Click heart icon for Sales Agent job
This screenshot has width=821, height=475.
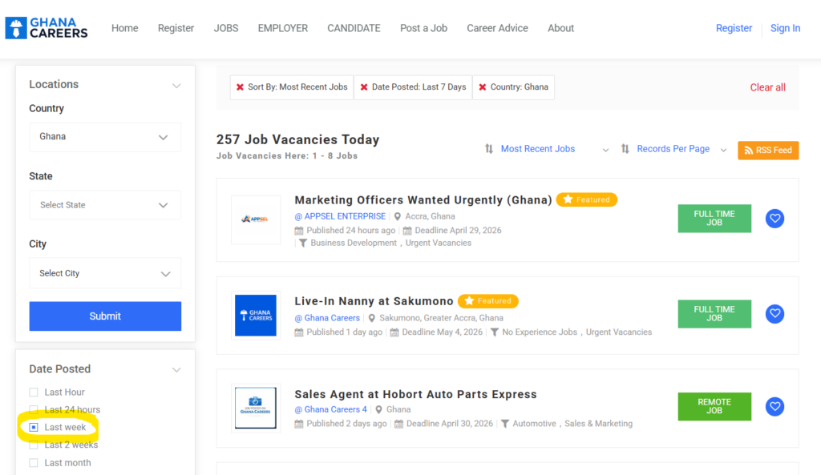(774, 407)
